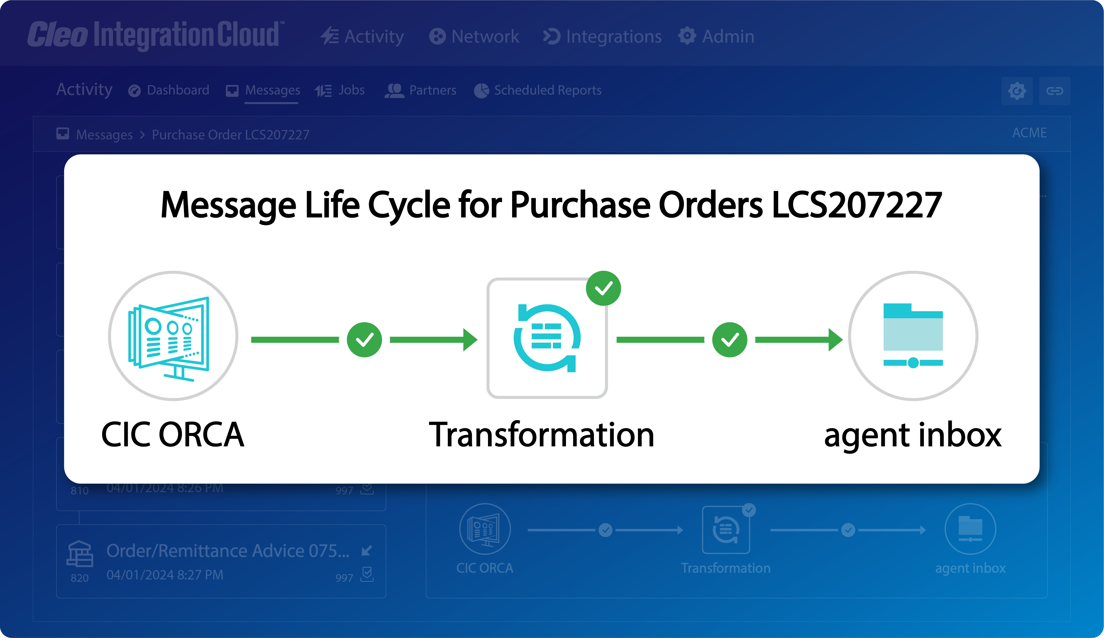Click the Partners people icon
The image size is (1104, 638).
(394, 90)
